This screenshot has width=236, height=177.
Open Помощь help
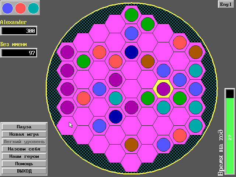[24, 164]
